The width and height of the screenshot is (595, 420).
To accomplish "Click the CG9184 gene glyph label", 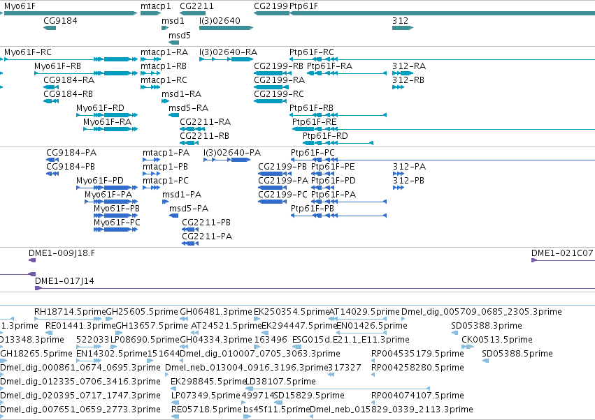I will click(60, 20).
